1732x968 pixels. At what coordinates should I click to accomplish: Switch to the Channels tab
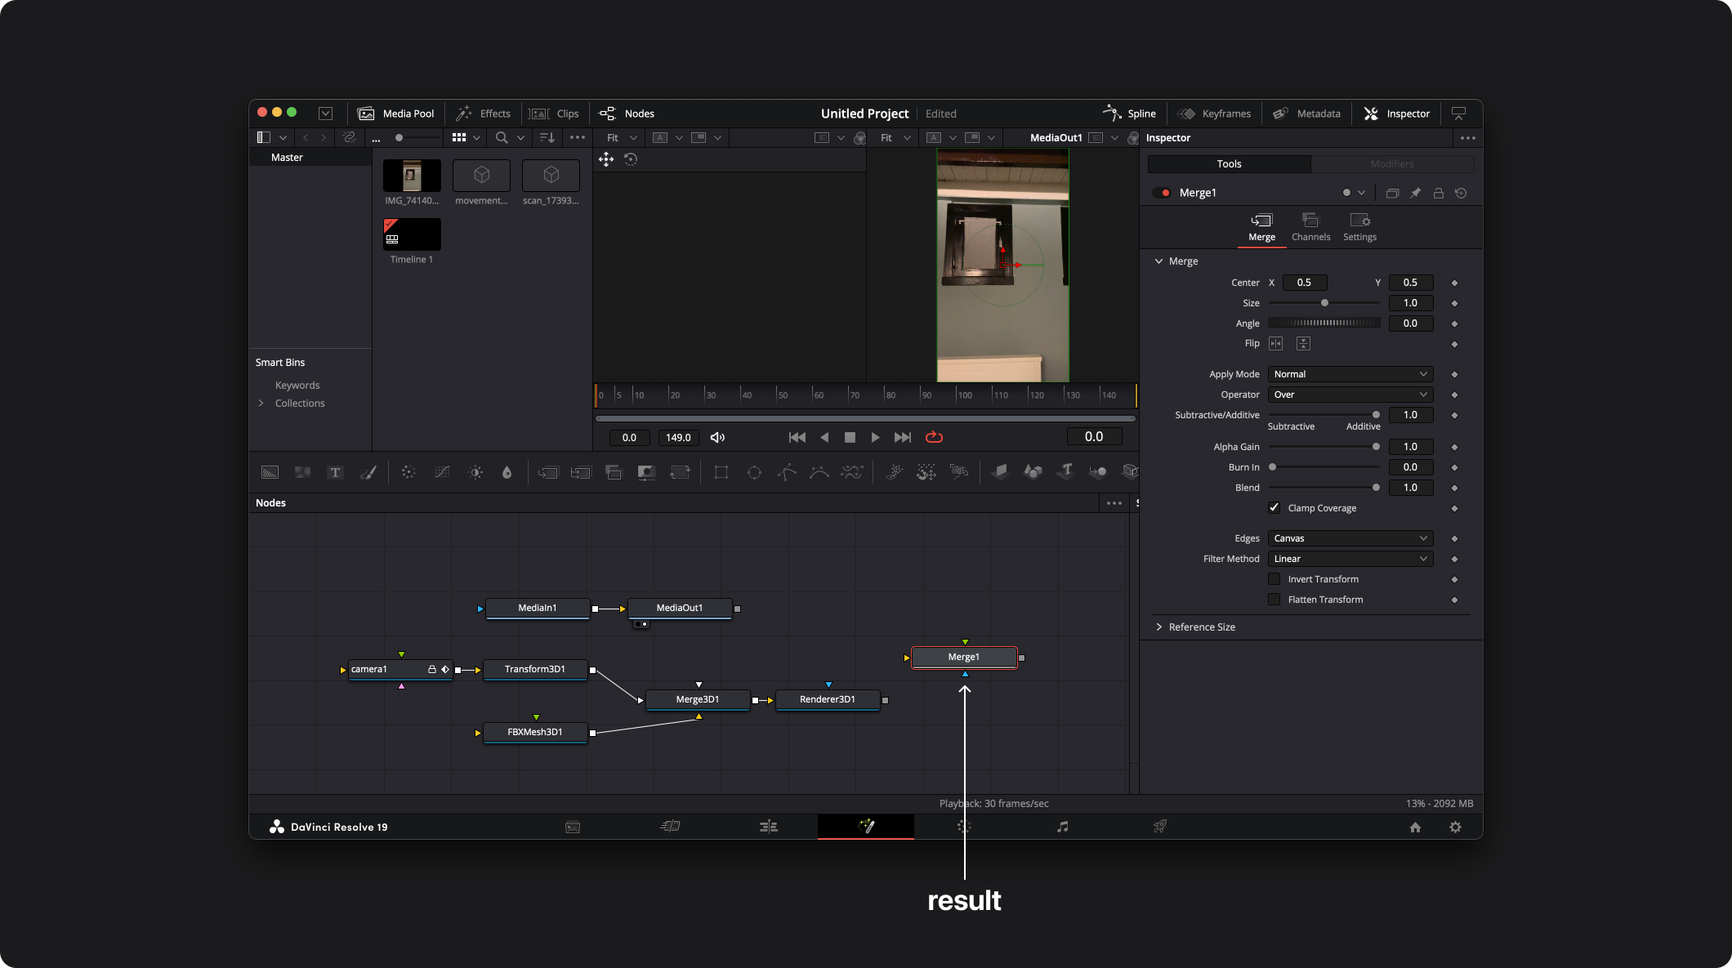(x=1310, y=226)
